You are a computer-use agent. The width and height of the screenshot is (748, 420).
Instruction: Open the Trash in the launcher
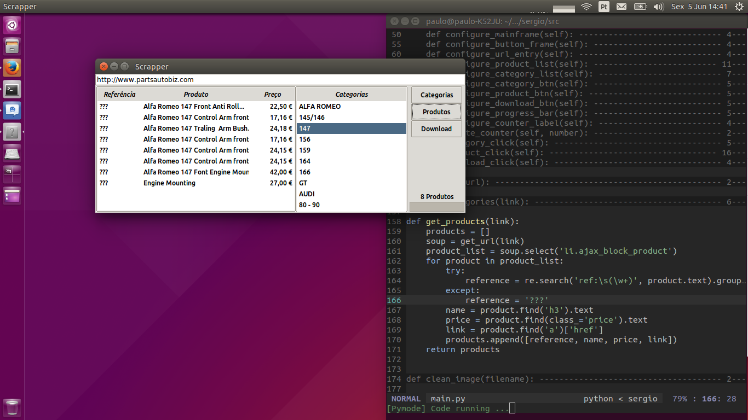click(x=12, y=407)
